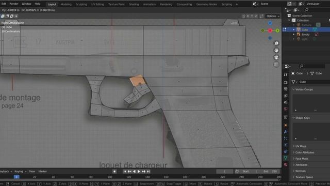The height and width of the screenshot is (186, 330).
Task: Click the blue Z axis gizmo ball
Action: pos(270,23)
